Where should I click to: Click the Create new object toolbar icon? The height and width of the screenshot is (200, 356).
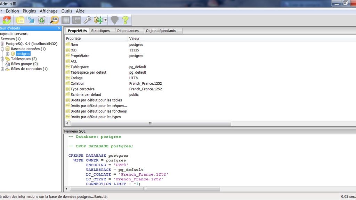click(31, 20)
